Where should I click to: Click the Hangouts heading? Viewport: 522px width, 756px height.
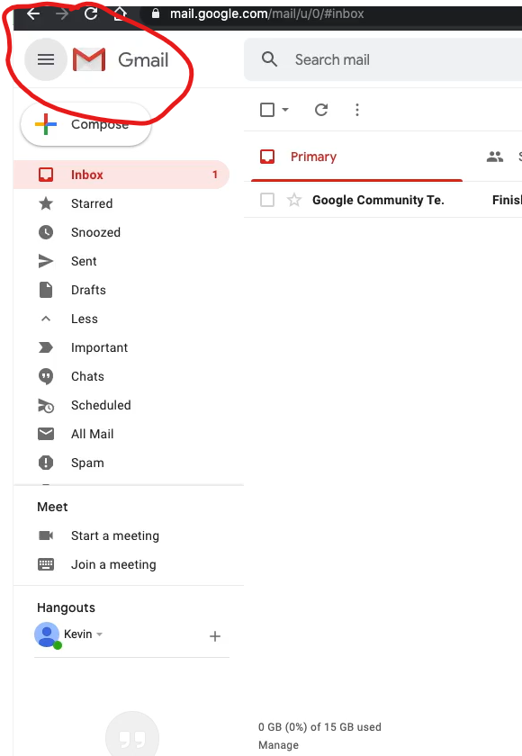point(66,607)
